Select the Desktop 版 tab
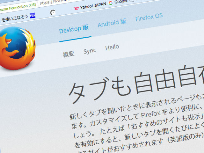Viewport: 204px width, 153px height. (74, 29)
